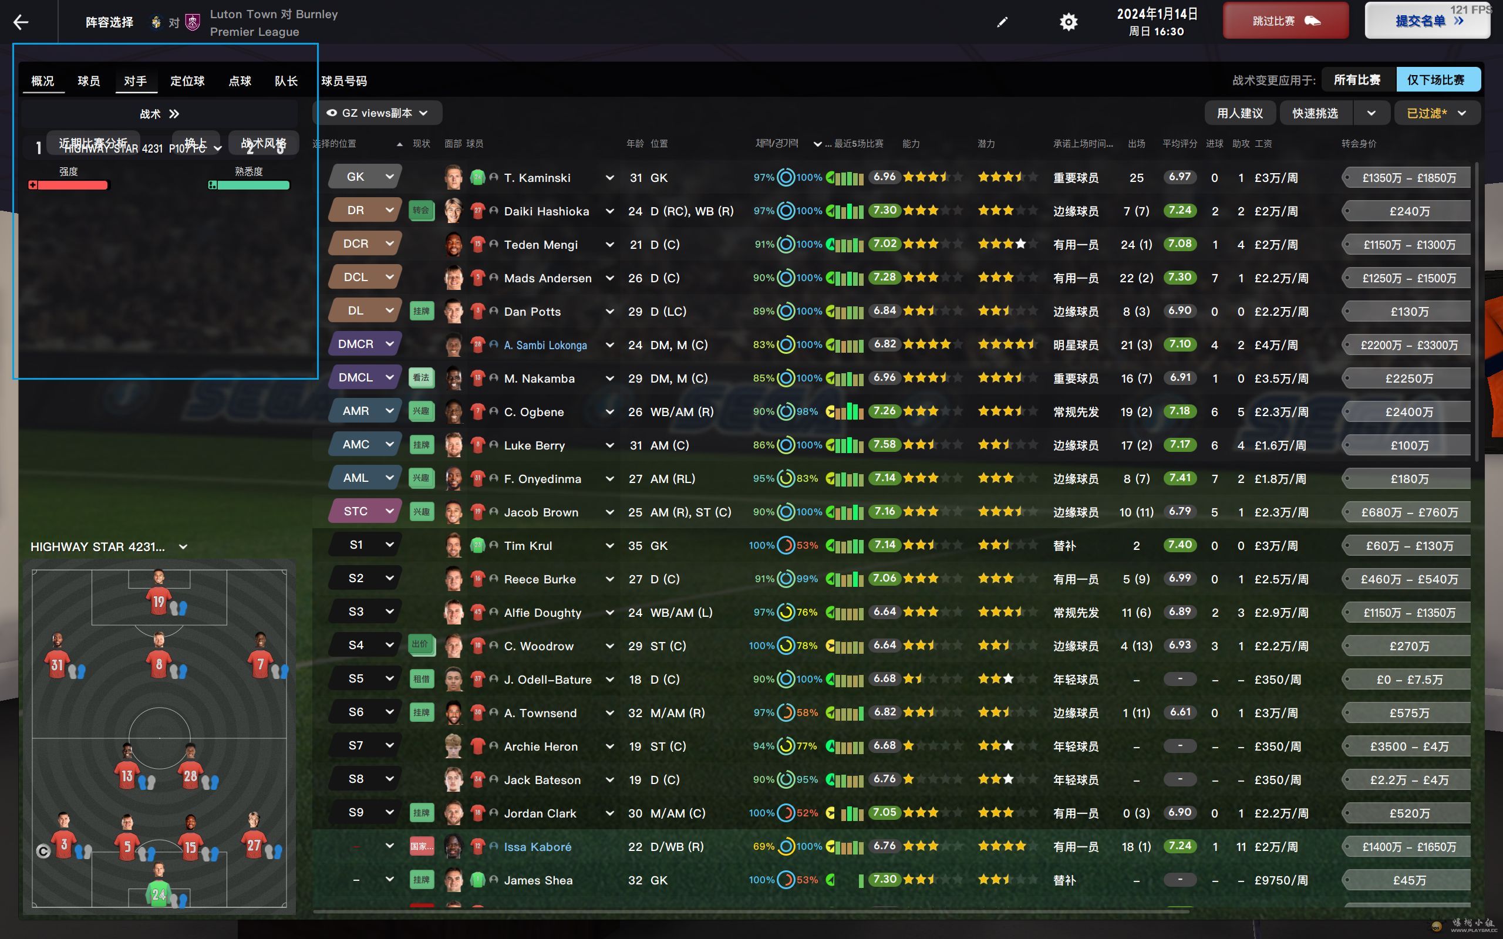1503x939 pixels.
Task: Click the number 27 right back on pitch
Action: tap(254, 836)
